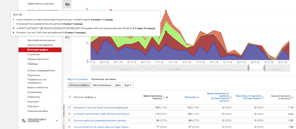Click the translation icon beside Локализация и субтитры
Image resolution: width=296 pixels, height=129 pixels.
23,121
